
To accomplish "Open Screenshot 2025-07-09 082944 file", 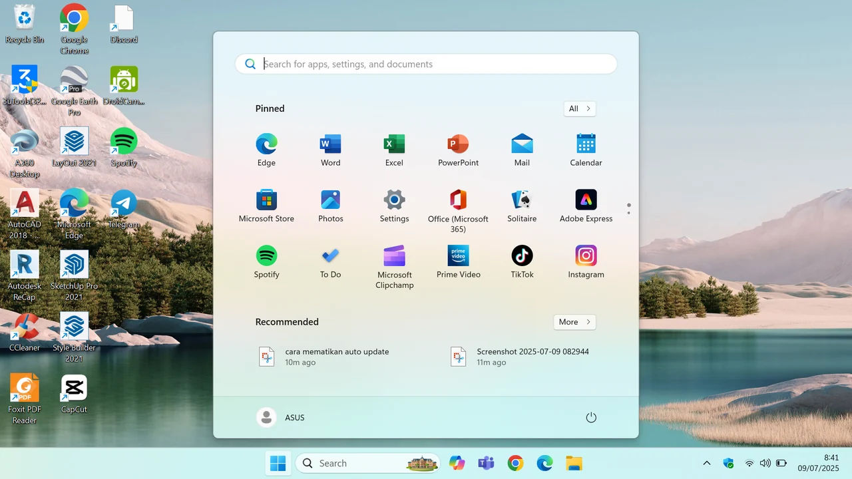I will (x=521, y=357).
